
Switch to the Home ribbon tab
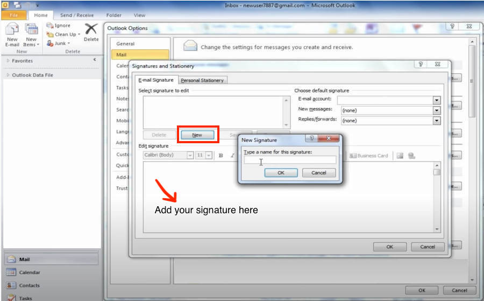pos(41,15)
